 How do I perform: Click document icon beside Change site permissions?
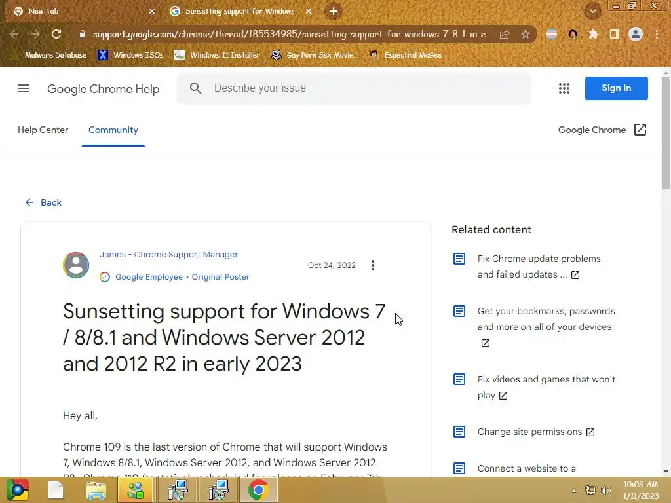tap(459, 432)
